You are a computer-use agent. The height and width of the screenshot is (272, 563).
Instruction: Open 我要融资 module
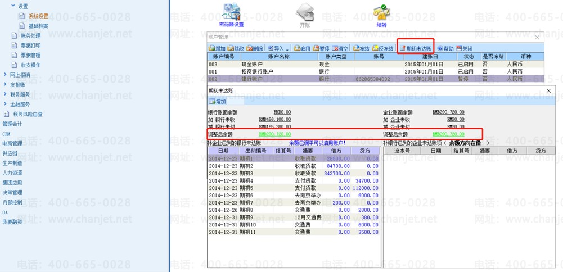12,222
